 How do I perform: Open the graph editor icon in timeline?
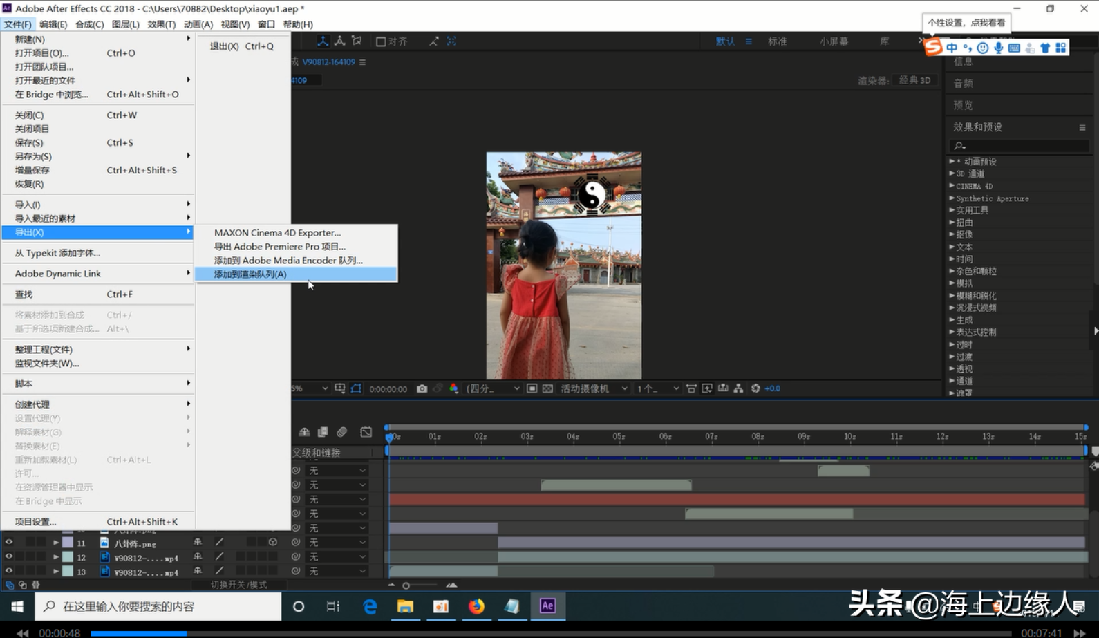click(366, 432)
